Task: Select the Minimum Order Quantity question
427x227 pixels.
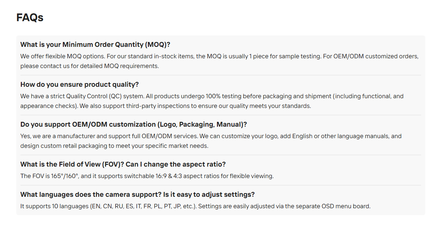Action: [95, 44]
